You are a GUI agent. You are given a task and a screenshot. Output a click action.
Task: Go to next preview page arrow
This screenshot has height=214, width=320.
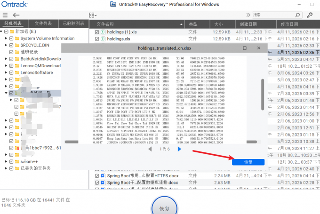tap(179, 149)
